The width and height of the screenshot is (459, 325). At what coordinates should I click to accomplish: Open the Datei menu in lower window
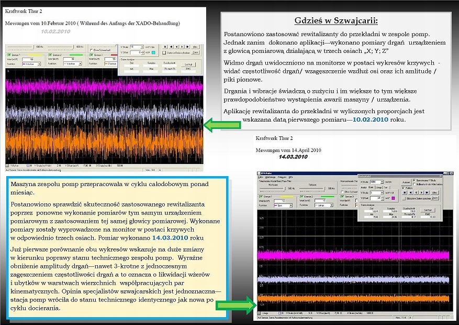click(x=260, y=177)
